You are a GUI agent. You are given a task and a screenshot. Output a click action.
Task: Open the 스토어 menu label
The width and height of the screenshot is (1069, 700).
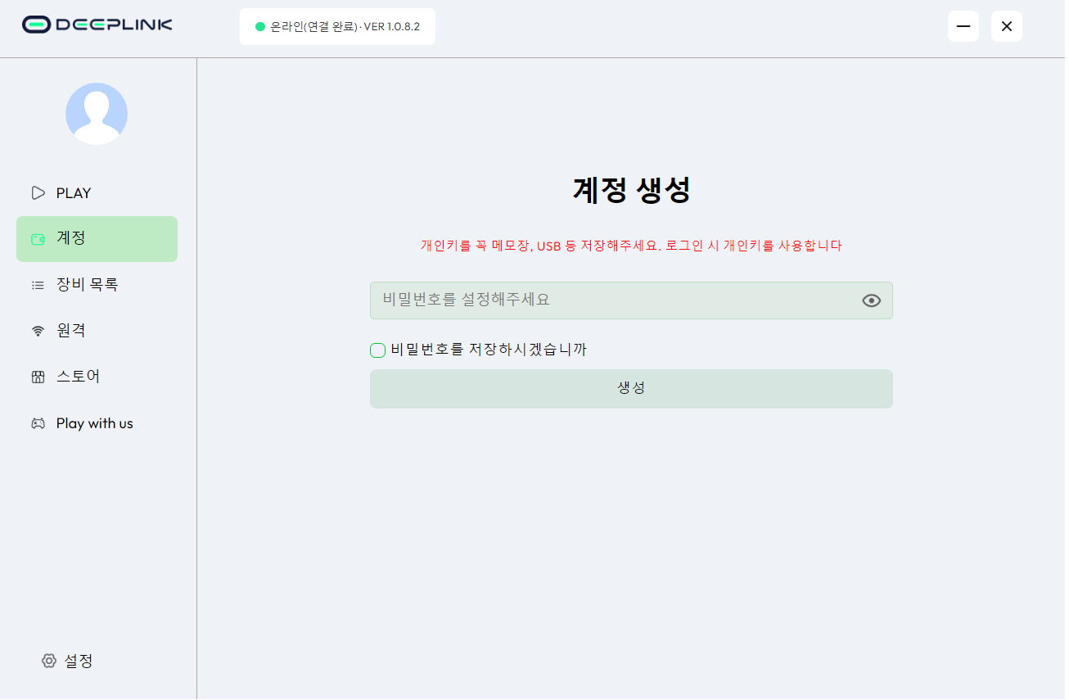[78, 377]
